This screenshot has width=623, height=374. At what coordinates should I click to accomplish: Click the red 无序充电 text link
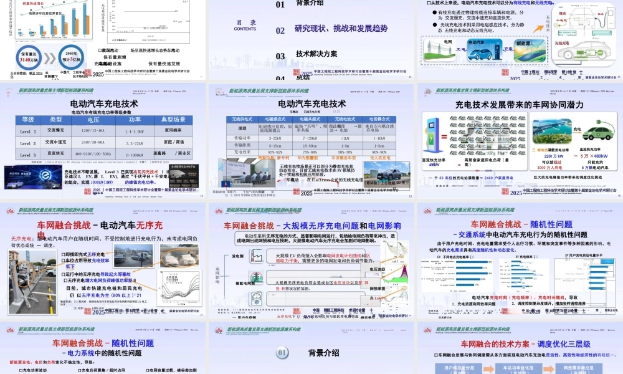21,238
